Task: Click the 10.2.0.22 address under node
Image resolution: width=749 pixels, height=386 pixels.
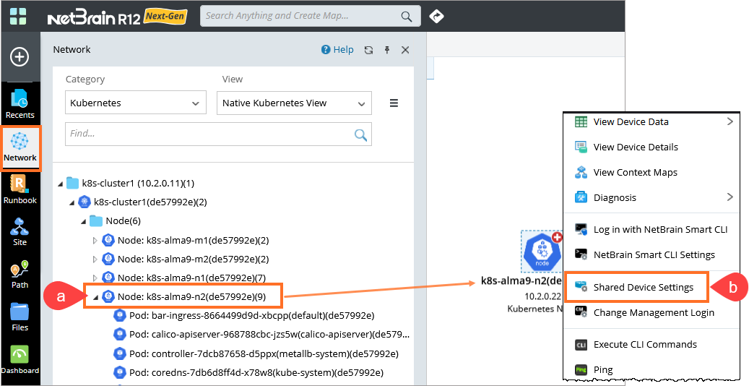Action: point(543,296)
